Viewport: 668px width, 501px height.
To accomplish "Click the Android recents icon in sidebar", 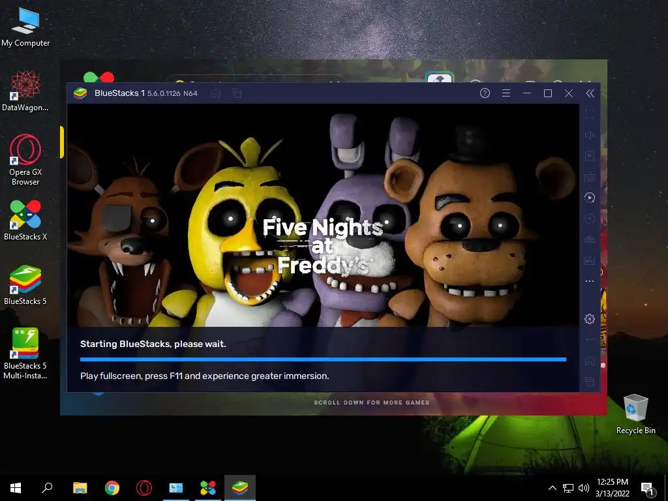I will (x=590, y=381).
